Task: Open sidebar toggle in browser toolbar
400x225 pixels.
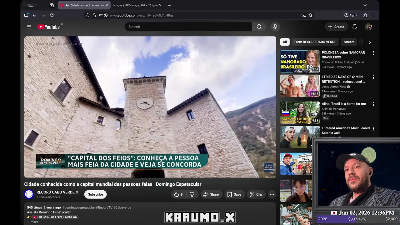Action: 26,15
